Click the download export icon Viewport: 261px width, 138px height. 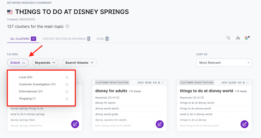(238, 38)
